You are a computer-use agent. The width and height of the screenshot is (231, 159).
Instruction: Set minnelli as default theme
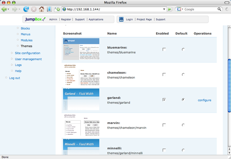coord(183,150)
